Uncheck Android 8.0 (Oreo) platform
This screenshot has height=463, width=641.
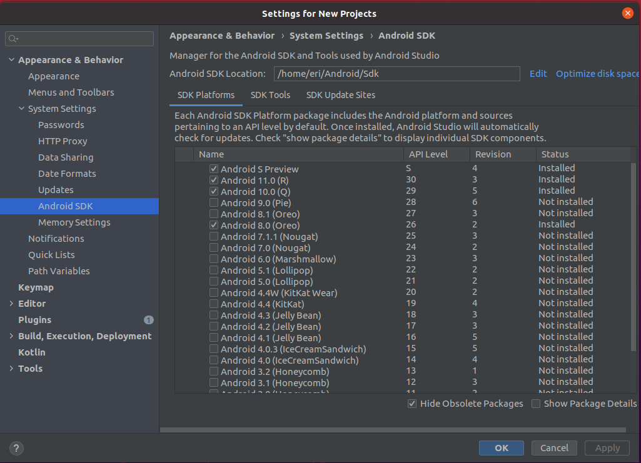(x=214, y=225)
